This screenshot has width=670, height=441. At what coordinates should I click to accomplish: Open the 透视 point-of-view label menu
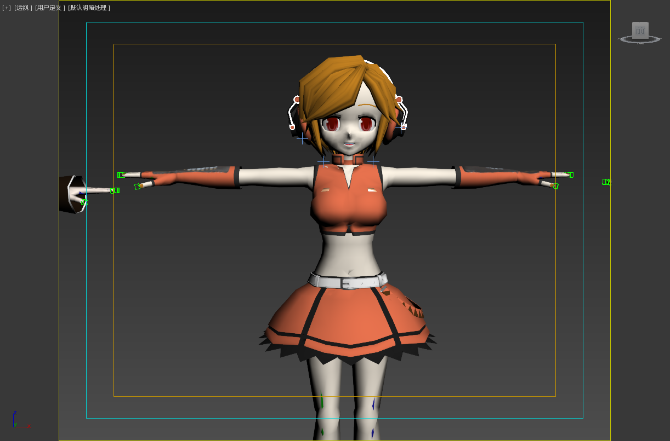[23, 8]
